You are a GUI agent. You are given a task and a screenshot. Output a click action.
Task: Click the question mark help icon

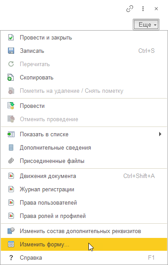11,257
